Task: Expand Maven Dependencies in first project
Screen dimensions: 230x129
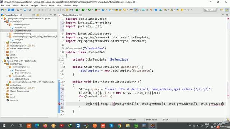Action: click(x=5, y=49)
